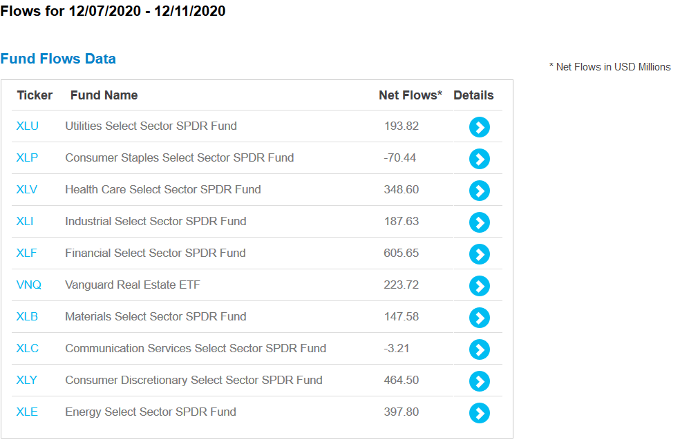The width and height of the screenshot is (680, 442).
Task: Open details arrow for Utilities Select Sector fund
Action: (x=479, y=127)
